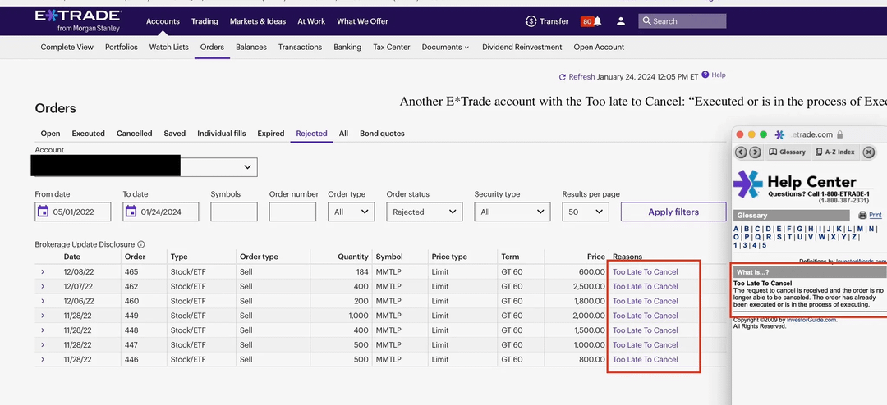Image resolution: width=887 pixels, height=405 pixels.
Task: Open A-Z Index in Help Center
Action: click(835, 152)
